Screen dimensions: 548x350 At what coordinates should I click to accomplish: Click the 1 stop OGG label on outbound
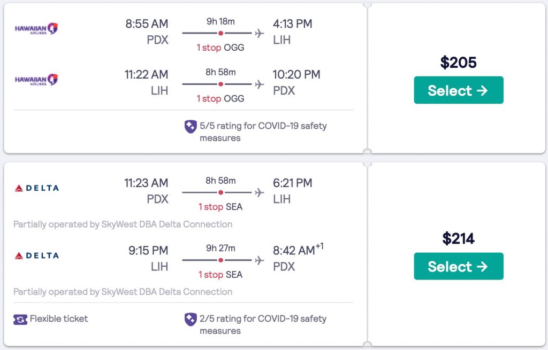(x=220, y=48)
